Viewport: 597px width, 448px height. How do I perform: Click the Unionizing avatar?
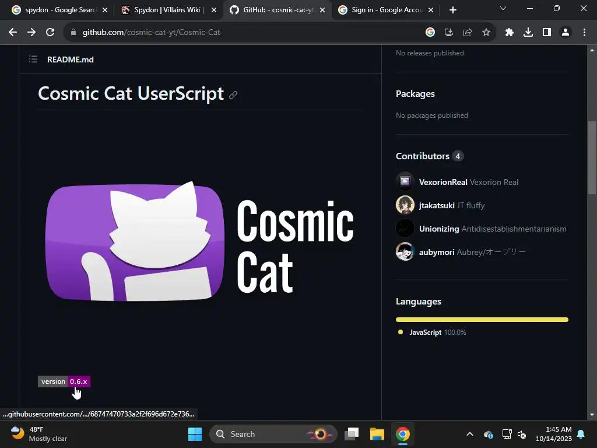pyautogui.click(x=405, y=228)
